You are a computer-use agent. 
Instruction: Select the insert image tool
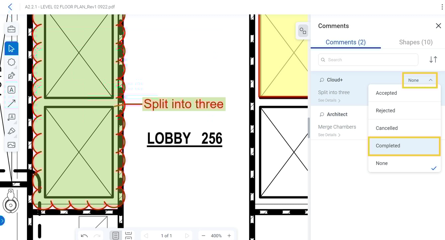[11, 145]
